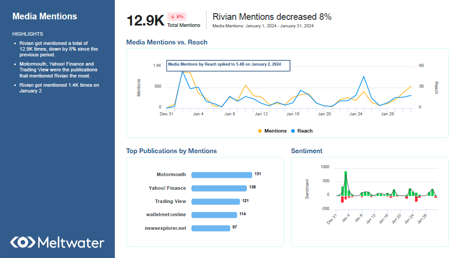Click the wallstreet:online bar
459x258 pixels.
click(x=214, y=215)
